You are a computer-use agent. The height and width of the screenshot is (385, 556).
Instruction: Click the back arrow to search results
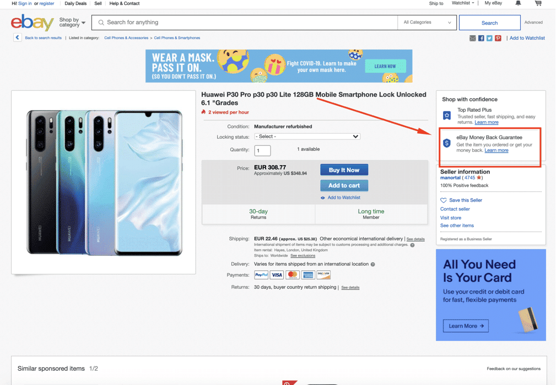(18, 37)
